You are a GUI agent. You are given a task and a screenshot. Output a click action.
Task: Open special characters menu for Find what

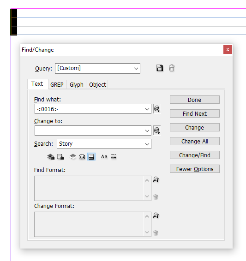[x=157, y=109]
